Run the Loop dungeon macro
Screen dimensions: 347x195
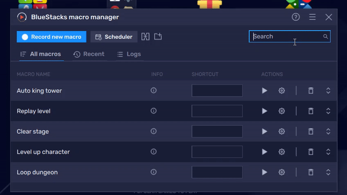point(265,172)
